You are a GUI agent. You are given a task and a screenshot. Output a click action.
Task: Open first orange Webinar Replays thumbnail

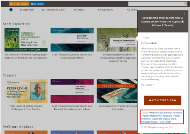tap(26, 132)
